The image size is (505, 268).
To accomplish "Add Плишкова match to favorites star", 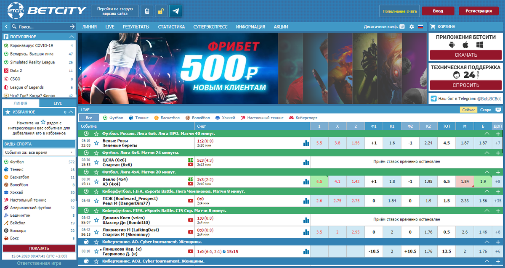I will coord(96,251).
